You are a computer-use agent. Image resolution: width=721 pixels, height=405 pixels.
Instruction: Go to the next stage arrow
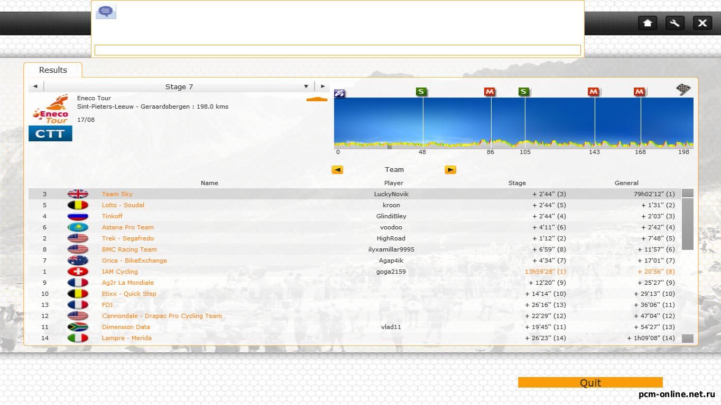pos(323,86)
